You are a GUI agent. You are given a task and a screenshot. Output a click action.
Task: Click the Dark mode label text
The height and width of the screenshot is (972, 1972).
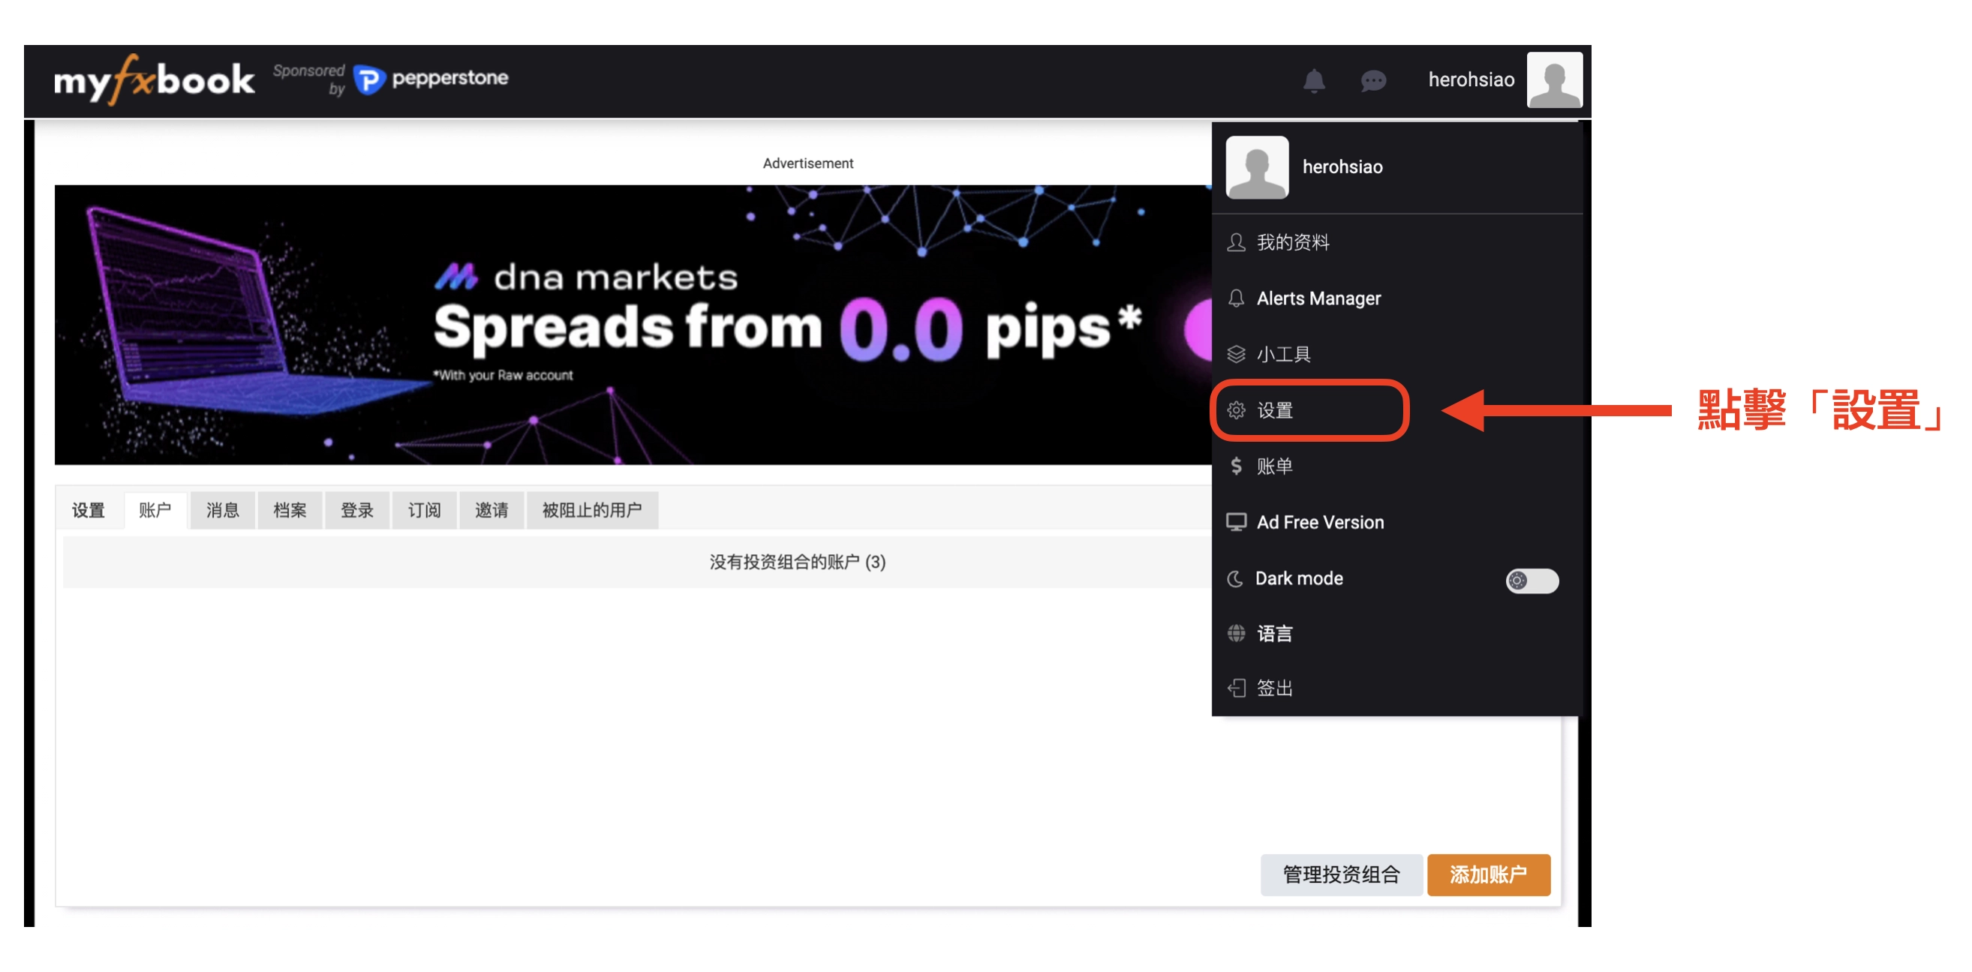[1298, 578]
